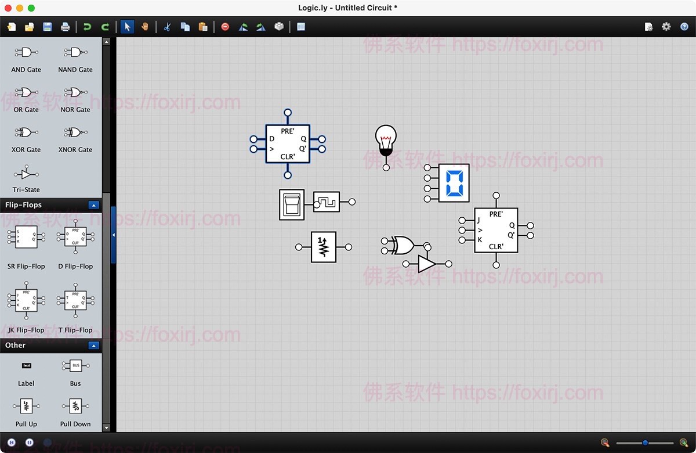Open the truth table tool

click(x=300, y=27)
